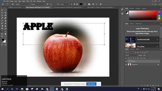Screen dimensions: 162x91
Task: Cancel the current text edit
Action: coord(93,4)
